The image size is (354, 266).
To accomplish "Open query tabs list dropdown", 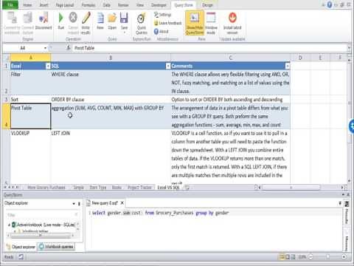I will coord(340,203).
